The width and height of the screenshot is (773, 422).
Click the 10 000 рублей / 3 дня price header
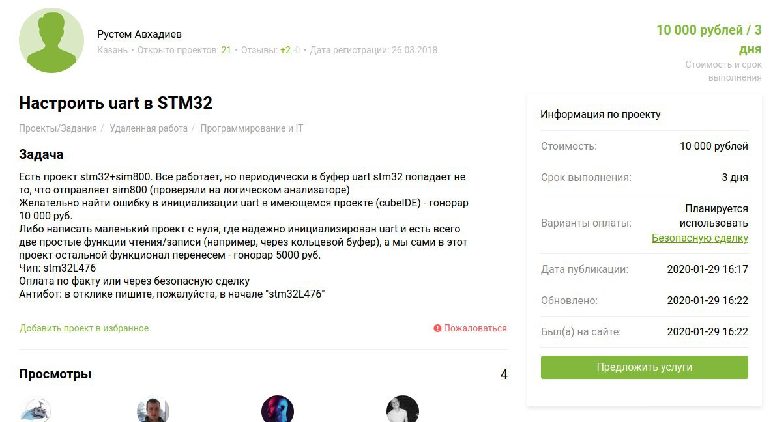[x=709, y=39]
